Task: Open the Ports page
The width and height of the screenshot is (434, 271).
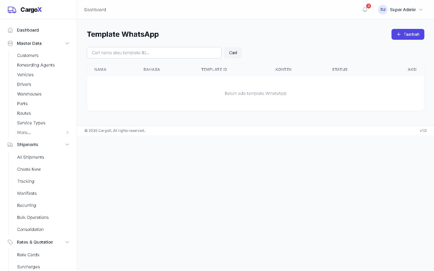Action: (x=22, y=104)
